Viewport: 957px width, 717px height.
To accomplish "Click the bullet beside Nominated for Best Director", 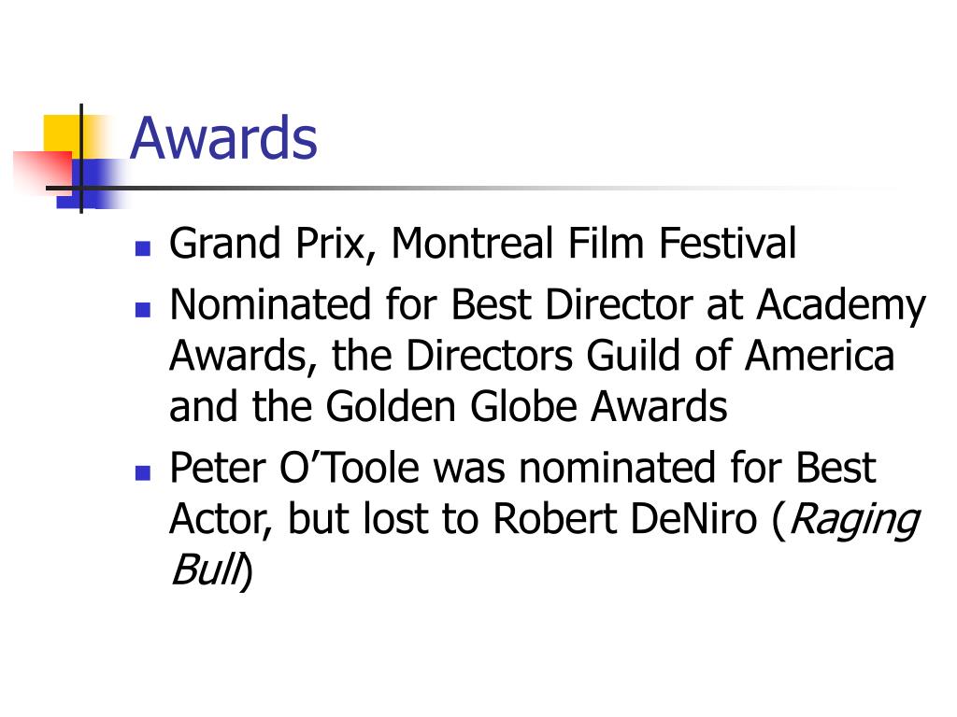I will 143,310.
